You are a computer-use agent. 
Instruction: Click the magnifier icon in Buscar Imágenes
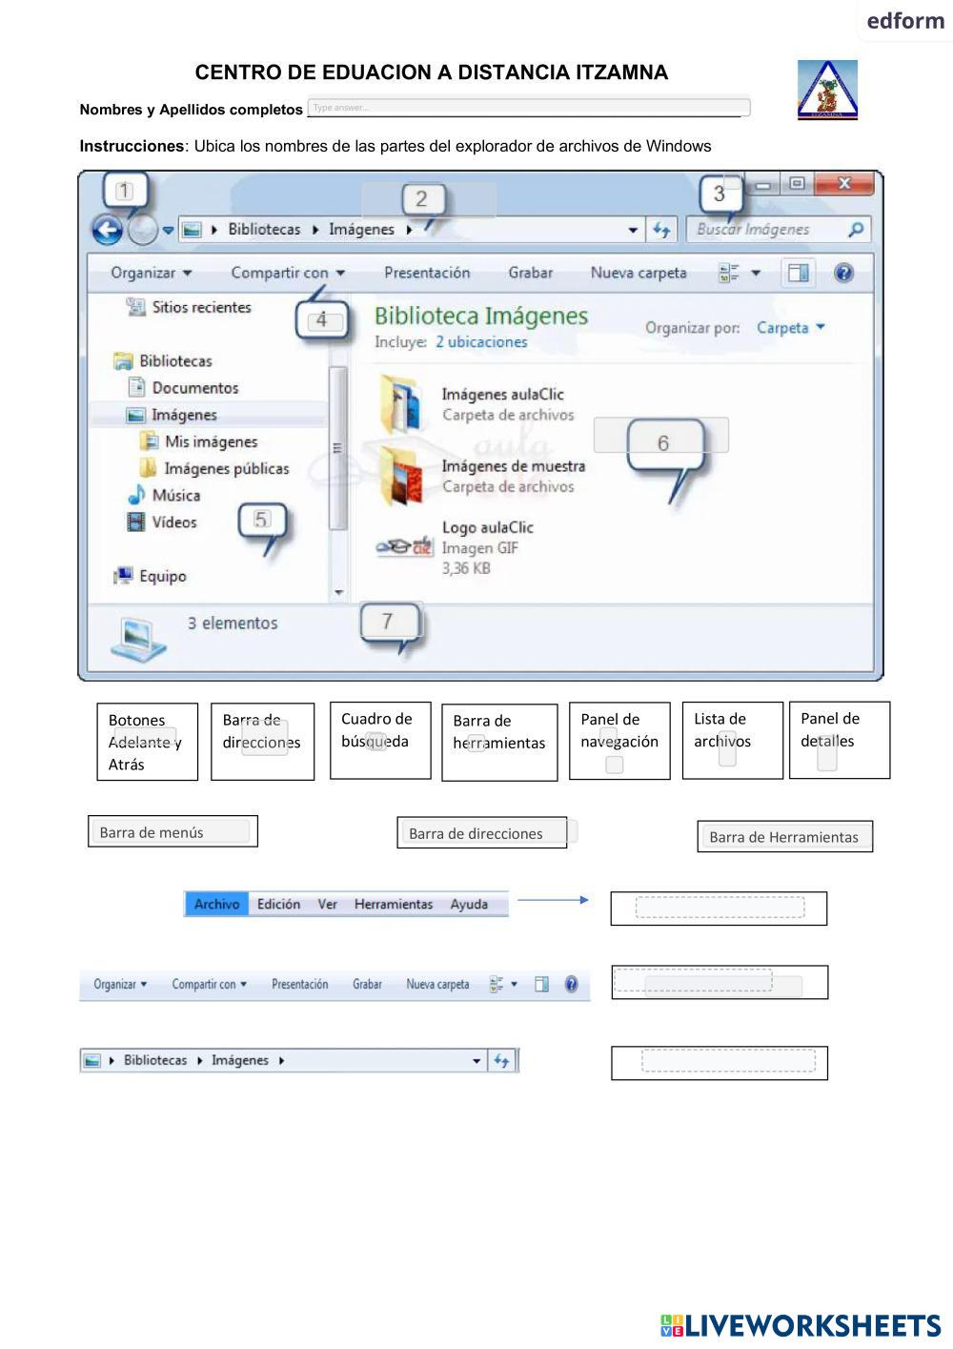point(855,230)
